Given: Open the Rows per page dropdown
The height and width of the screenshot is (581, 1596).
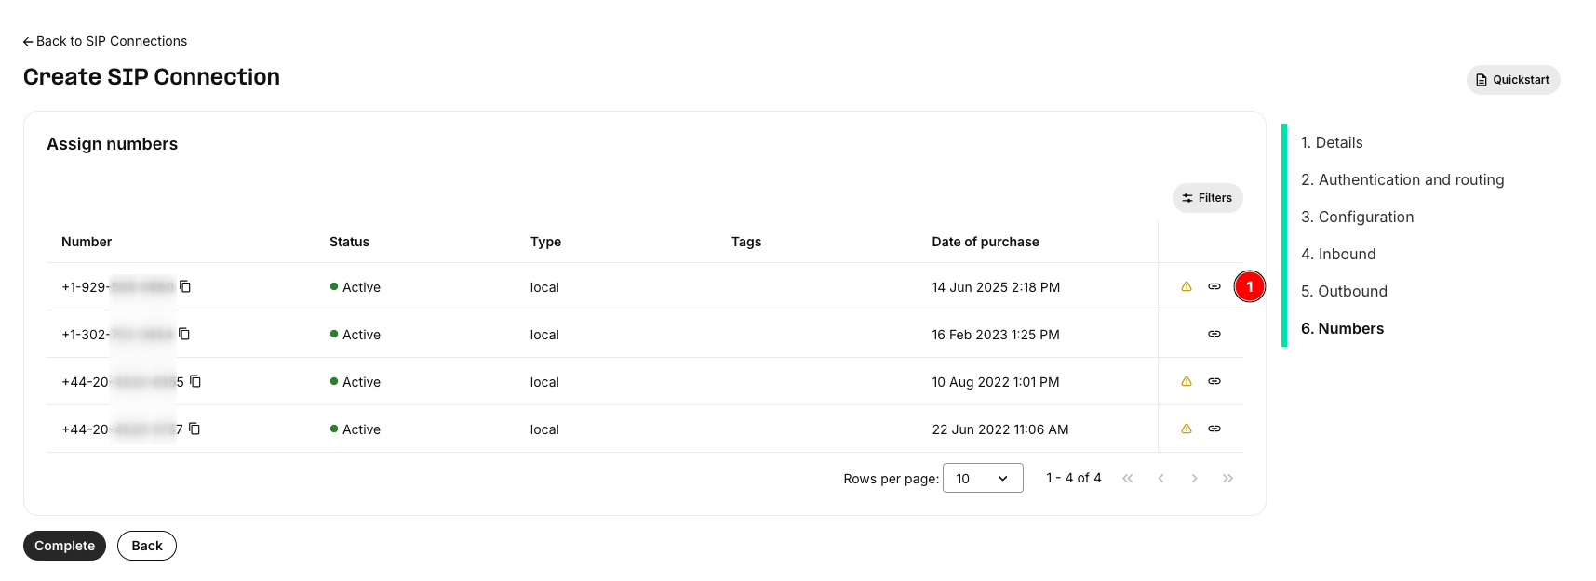Looking at the screenshot, I should point(983,478).
